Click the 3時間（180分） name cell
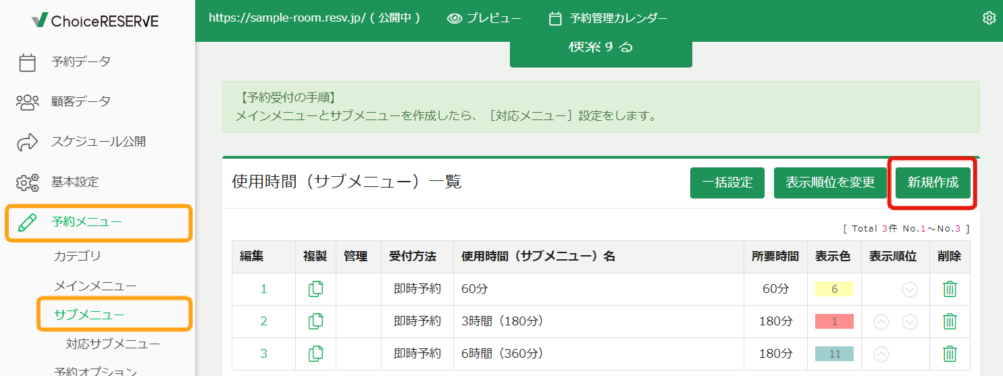Screen dimensions: 1003x376 point(598,321)
